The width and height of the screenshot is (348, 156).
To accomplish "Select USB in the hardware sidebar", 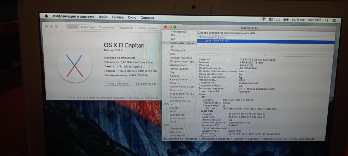I will 173,54.
